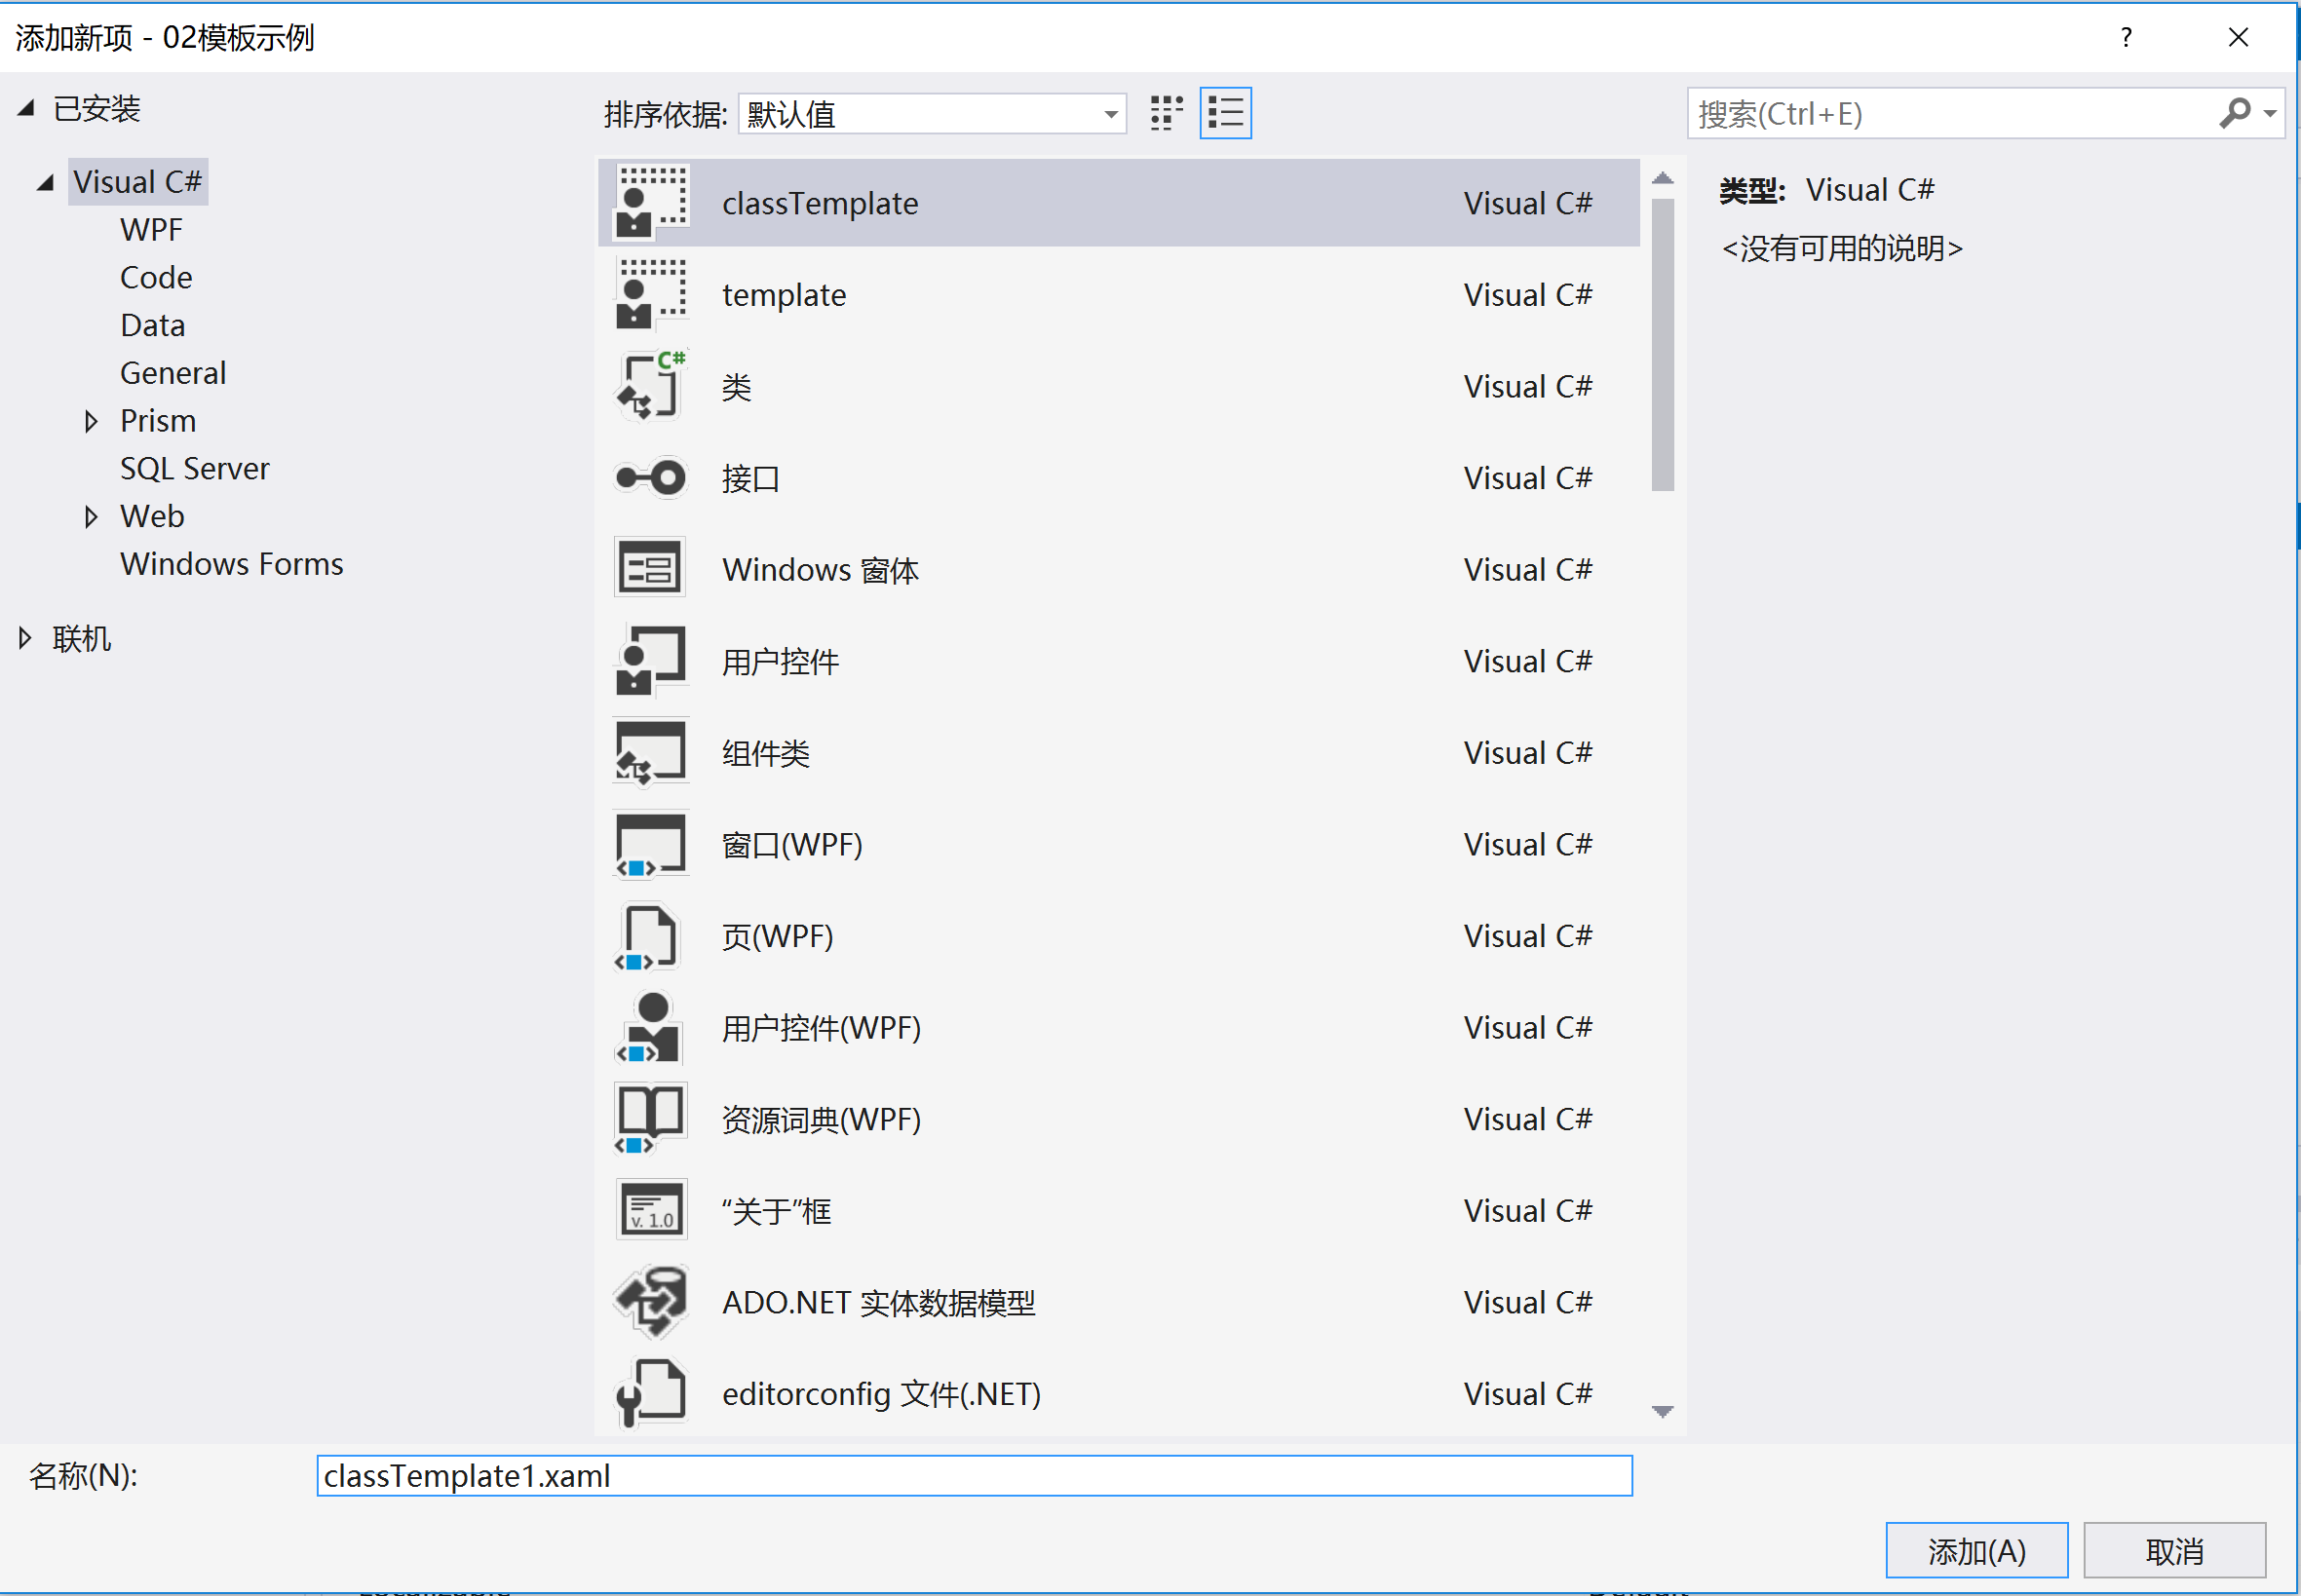This screenshot has width=2301, height=1596.
Task: Open the help question mark
Action: [x=2126, y=37]
